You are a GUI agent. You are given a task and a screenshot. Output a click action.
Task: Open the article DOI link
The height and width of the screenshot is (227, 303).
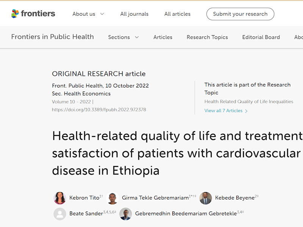[x=99, y=110]
